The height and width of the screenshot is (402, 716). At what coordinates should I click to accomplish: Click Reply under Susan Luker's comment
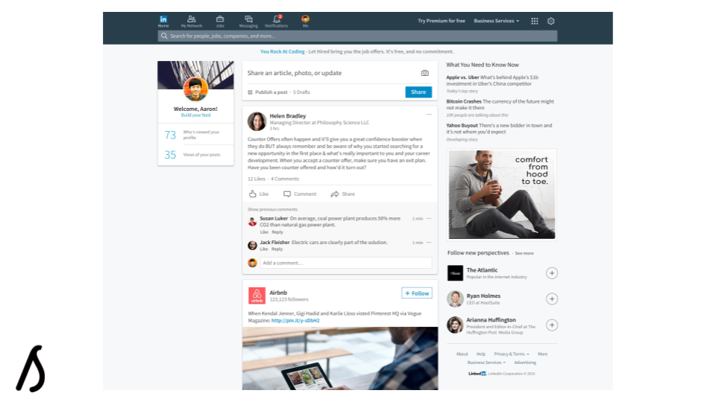pos(277,232)
